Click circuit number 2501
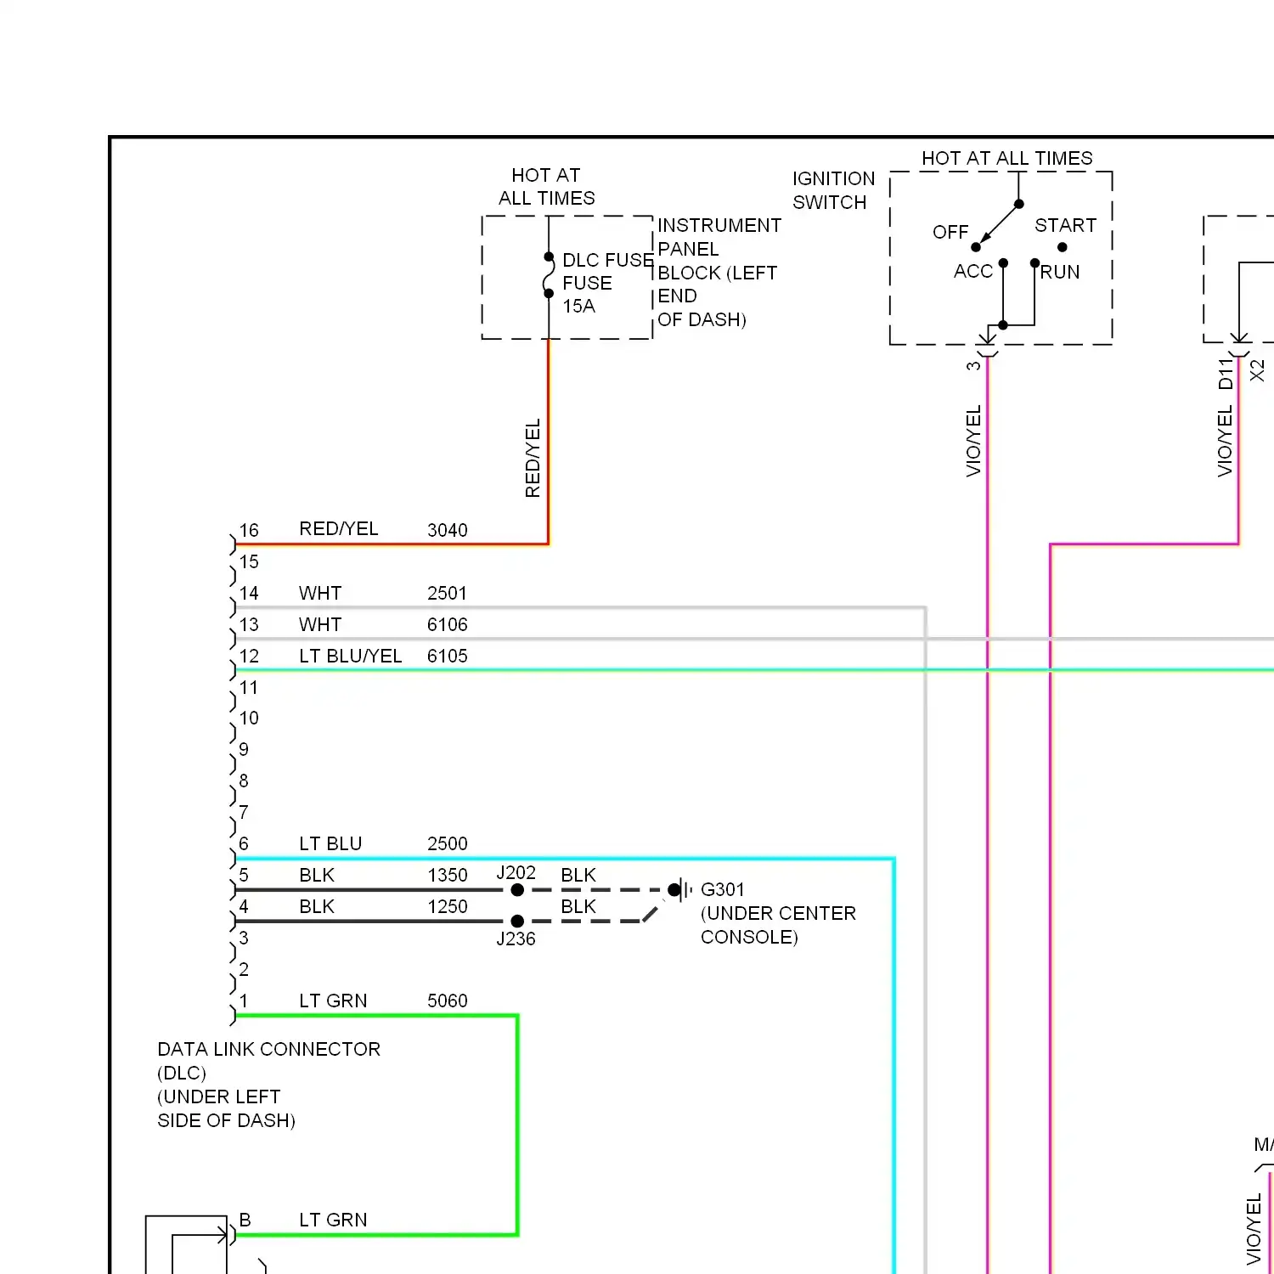Viewport: 1274px width, 1274px height. tap(447, 593)
